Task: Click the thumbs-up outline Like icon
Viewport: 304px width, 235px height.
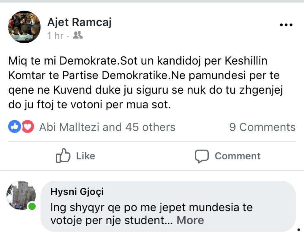Action: (63, 156)
